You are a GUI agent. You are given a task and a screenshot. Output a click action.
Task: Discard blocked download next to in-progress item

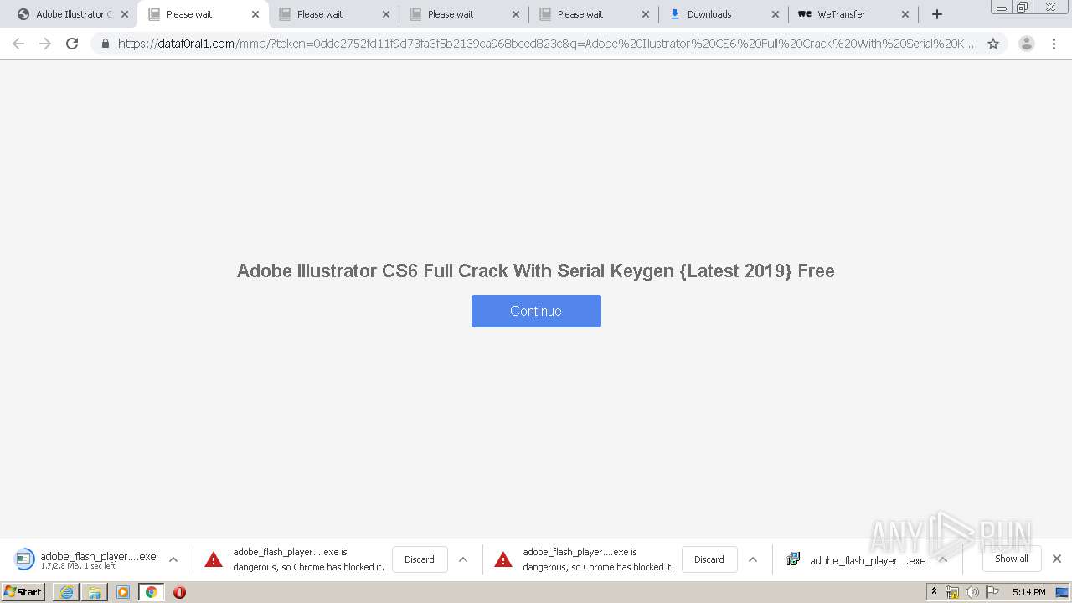click(420, 559)
